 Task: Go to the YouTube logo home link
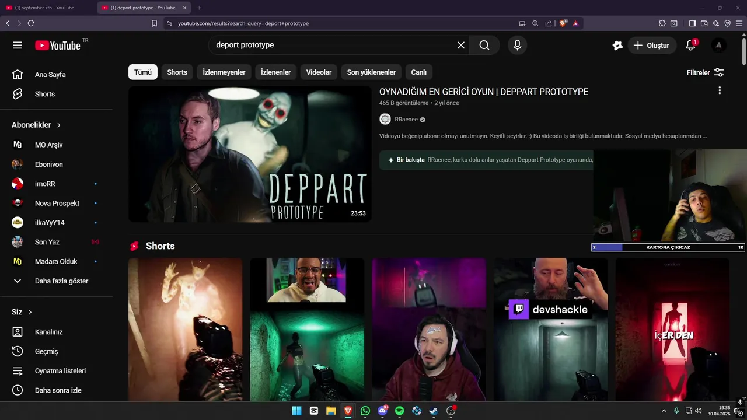tap(57, 45)
